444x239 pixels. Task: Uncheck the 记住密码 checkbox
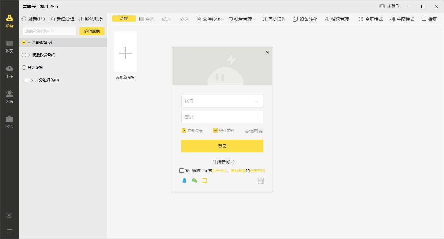(215, 131)
